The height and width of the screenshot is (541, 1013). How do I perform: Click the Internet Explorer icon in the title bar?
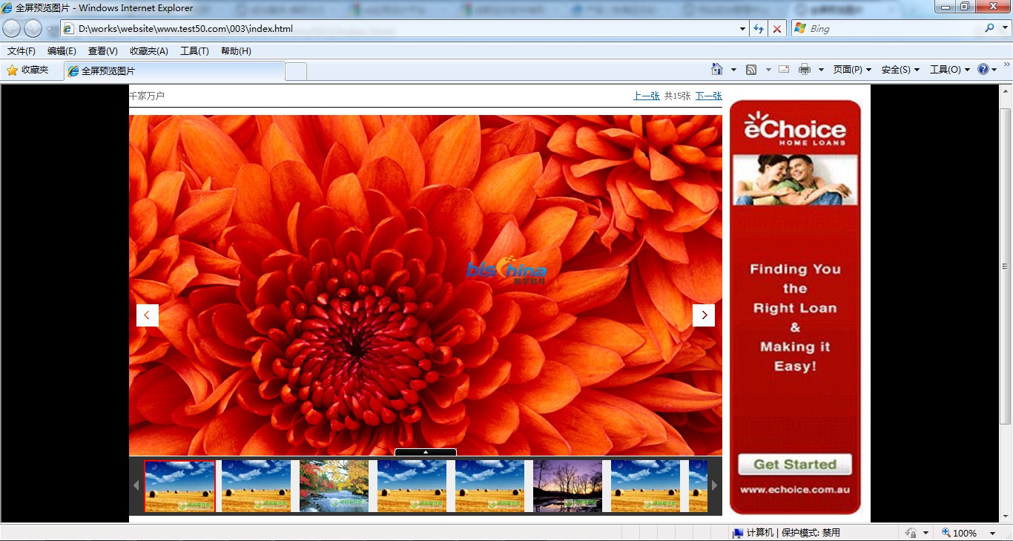click(x=7, y=8)
